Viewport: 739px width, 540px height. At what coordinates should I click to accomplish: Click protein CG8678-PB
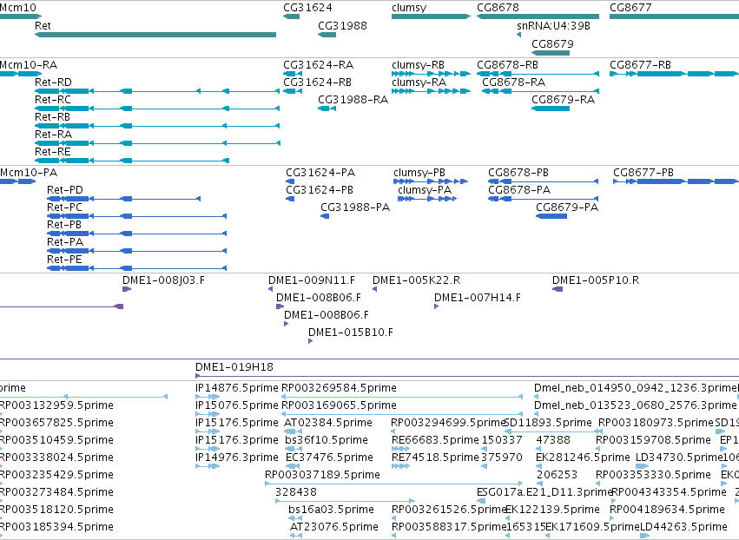click(x=544, y=181)
